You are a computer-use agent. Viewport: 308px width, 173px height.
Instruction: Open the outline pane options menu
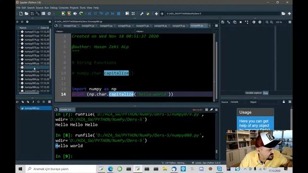click(x=50, y=101)
